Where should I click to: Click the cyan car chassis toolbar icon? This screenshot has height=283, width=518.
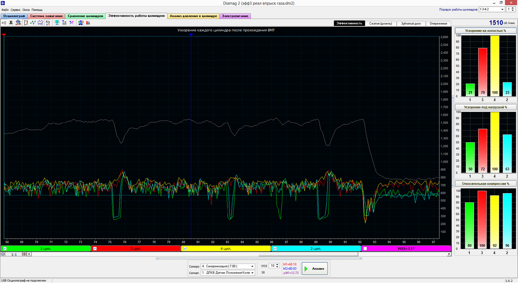click(x=57, y=23)
